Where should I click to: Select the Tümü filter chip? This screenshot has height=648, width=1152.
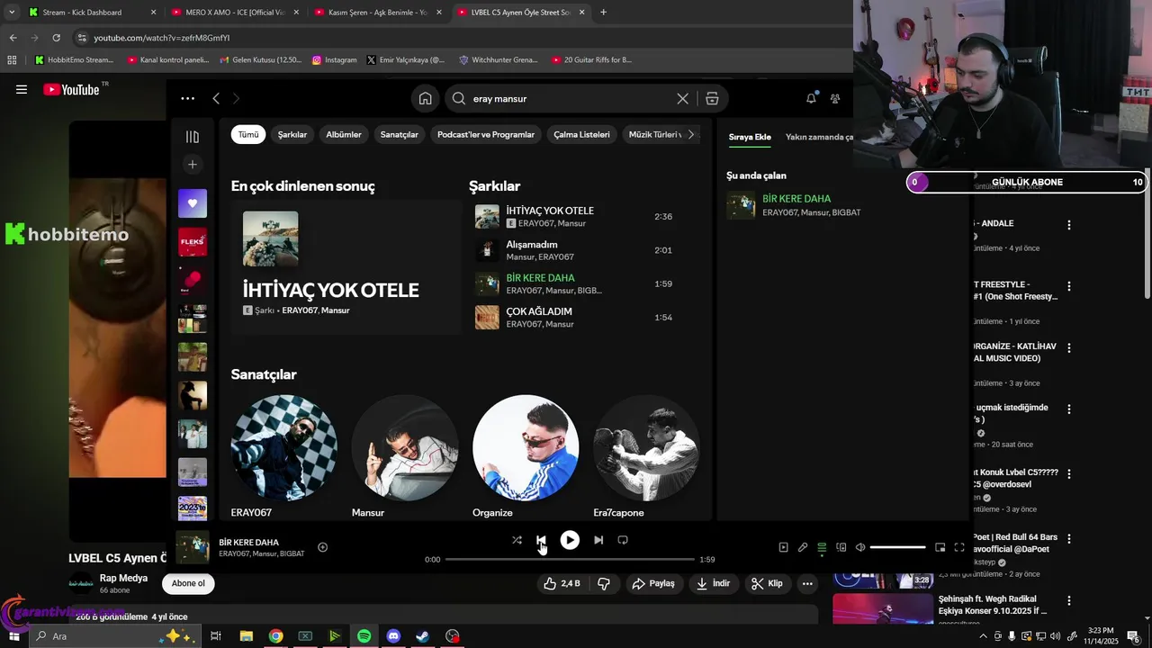coord(248,135)
